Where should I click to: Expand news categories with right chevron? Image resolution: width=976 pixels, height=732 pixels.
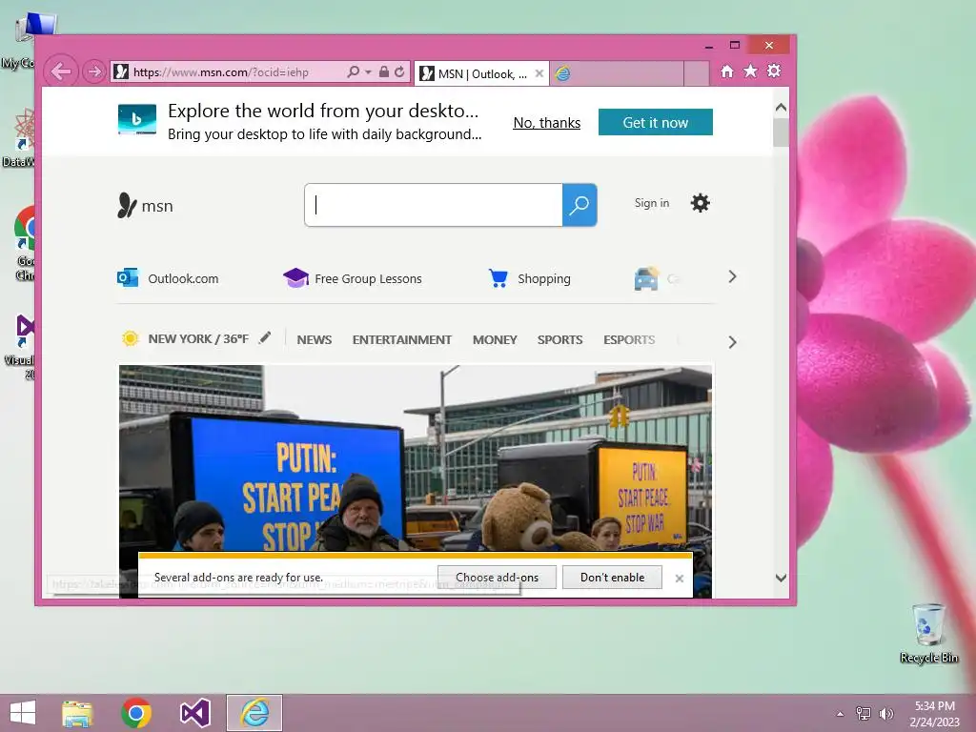733,342
